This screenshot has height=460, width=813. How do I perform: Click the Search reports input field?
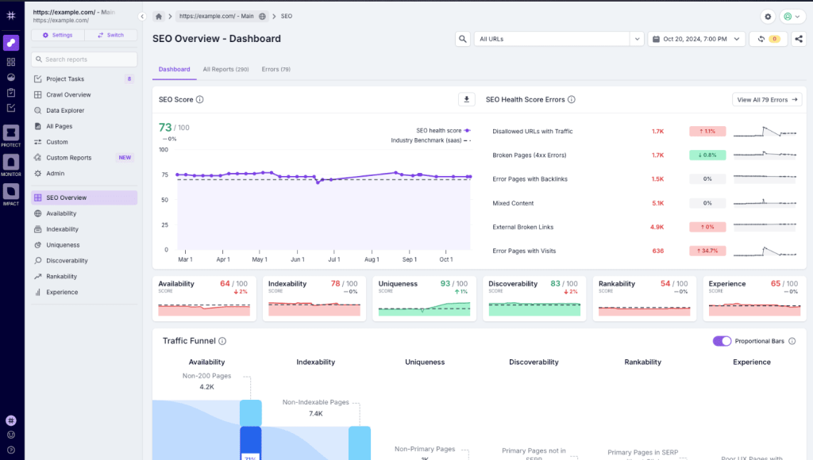(84, 59)
